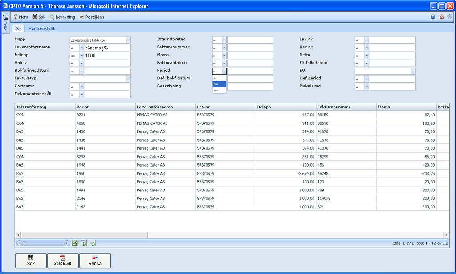Screen dimensions: 456x274
Task: Open the Internföretag operator dropdown
Action: [224, 40]
